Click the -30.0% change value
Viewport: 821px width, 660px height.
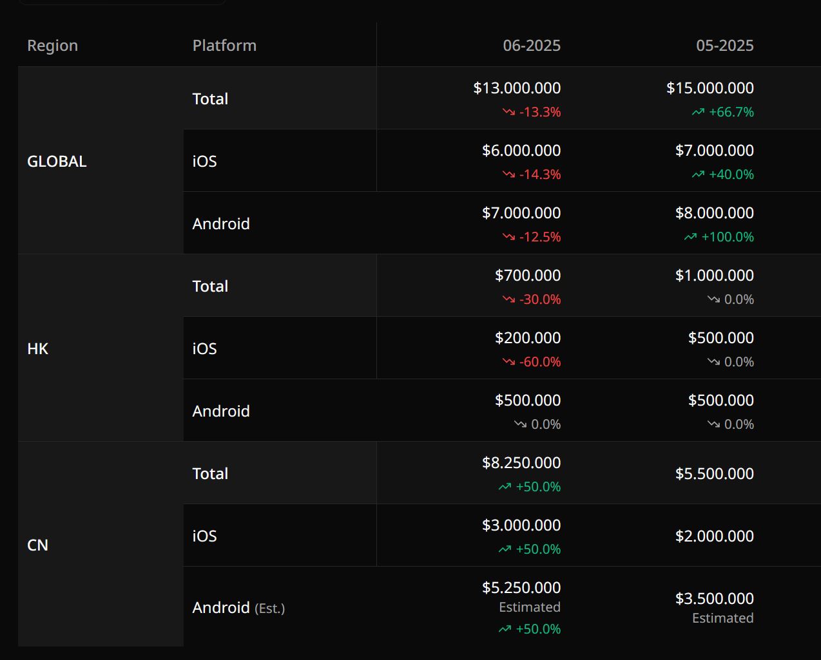click(540, 299)
